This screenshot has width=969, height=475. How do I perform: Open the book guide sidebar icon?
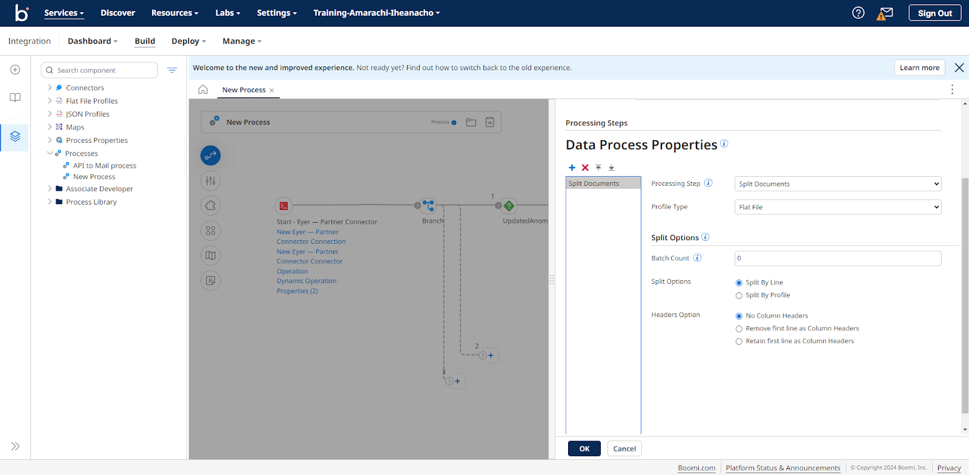pos(15,97)
